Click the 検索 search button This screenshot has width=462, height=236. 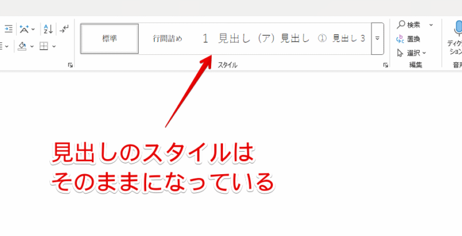pyautogui.click(x=409, y=25)
